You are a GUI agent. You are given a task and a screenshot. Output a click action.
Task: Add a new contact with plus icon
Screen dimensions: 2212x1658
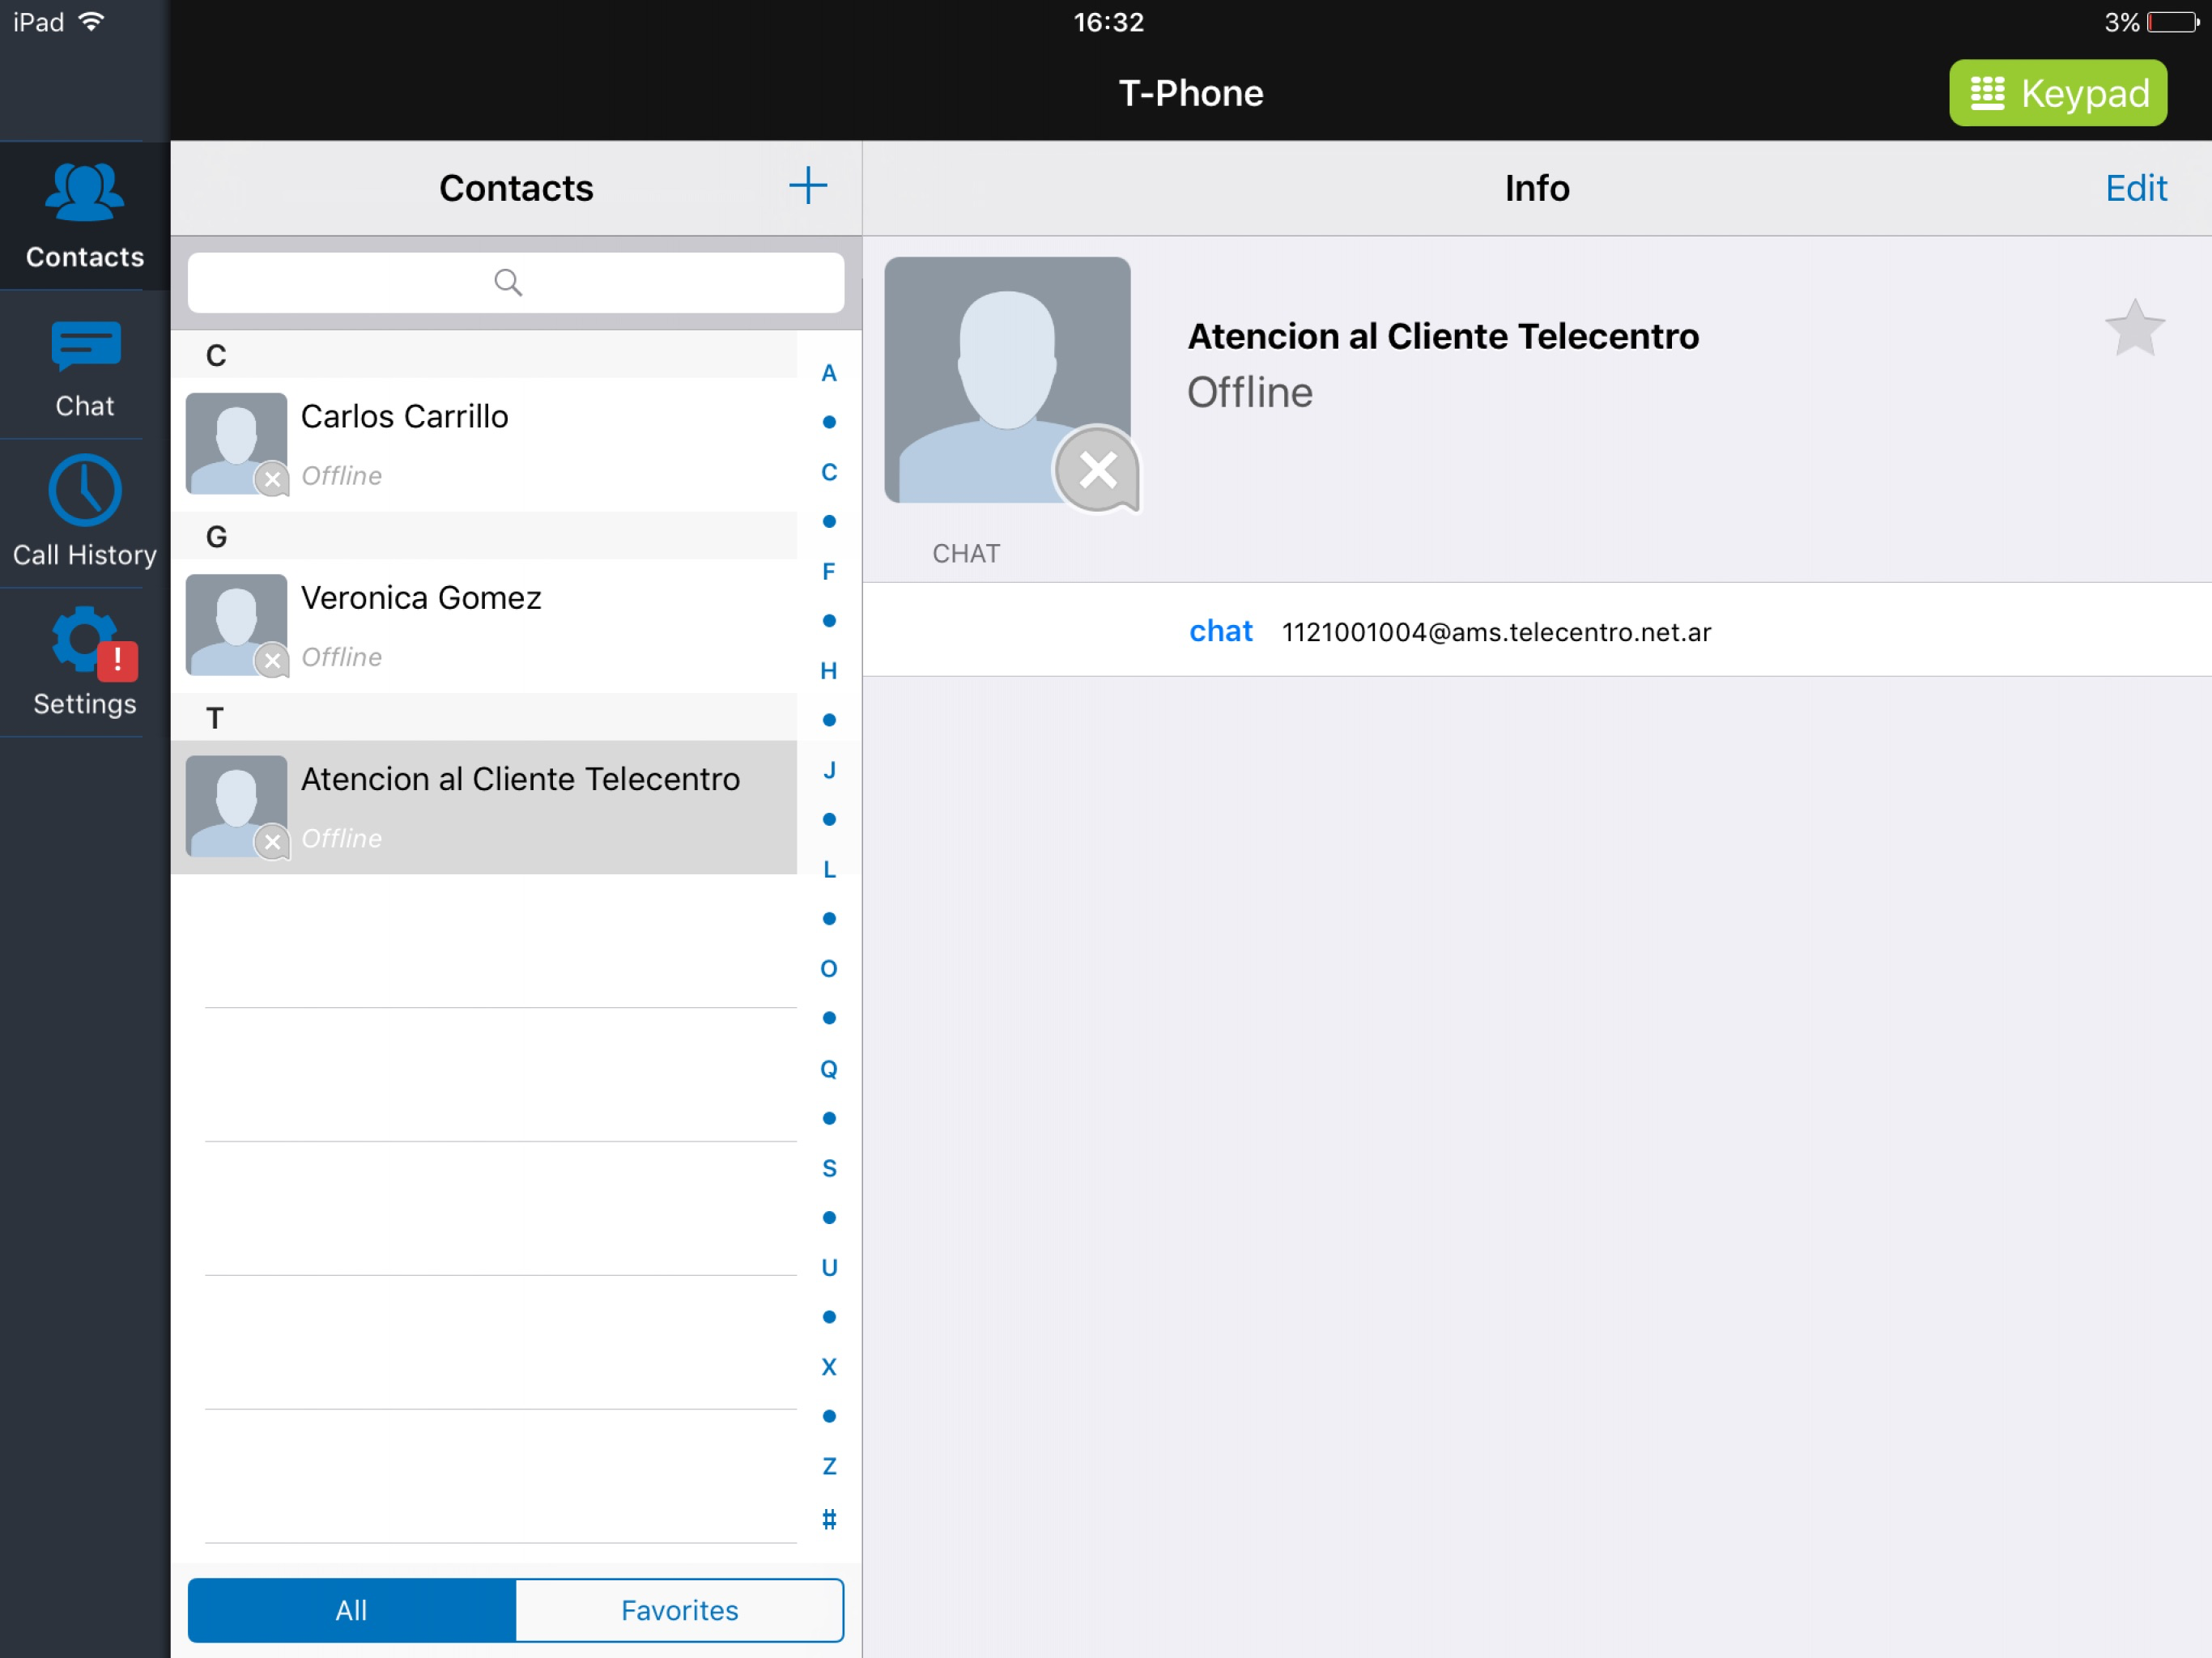pos(807,186)
